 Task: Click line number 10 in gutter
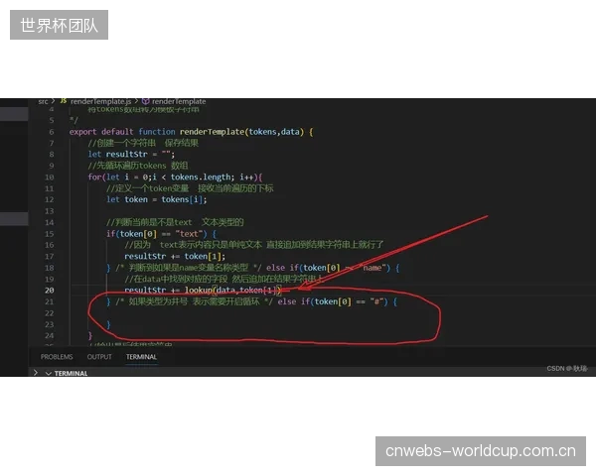[50, 178]
